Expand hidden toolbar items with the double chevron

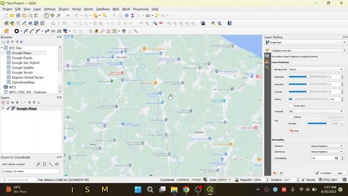67,15
